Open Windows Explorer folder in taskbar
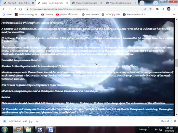 tap(29, 129)
